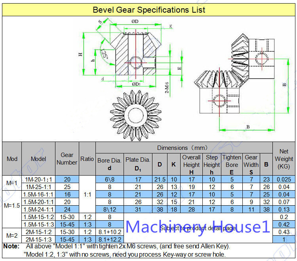The height and width of the screenshot is (261, 297).
Task: Click the gear cross-section drawing
Action: coord(135,54)
